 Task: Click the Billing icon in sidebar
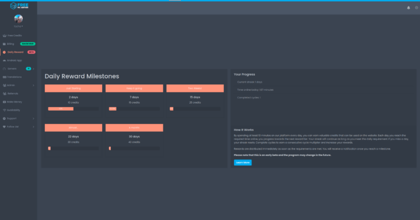coord(4,44)
